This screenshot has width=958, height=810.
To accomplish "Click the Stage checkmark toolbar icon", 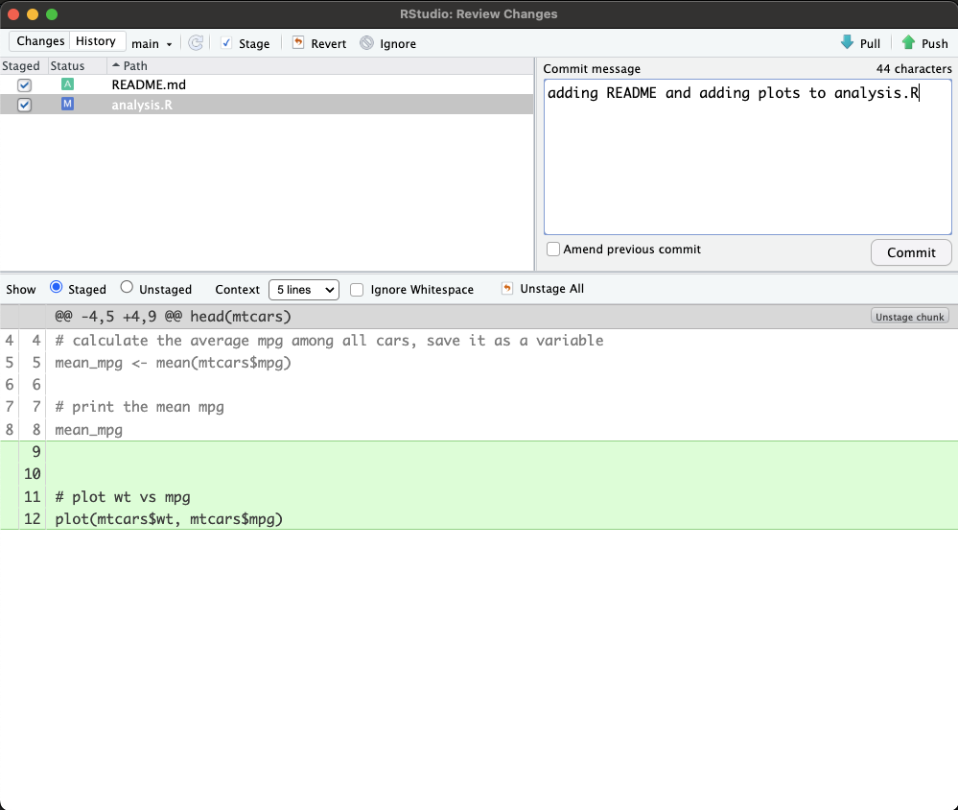I will [226, 43].
